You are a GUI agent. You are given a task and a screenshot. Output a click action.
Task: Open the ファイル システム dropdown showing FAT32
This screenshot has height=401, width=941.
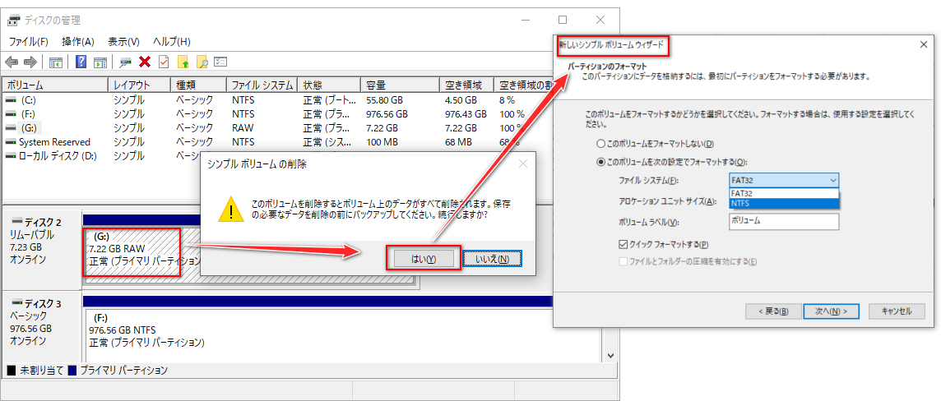pyautogui.click(x=784, y=180)
